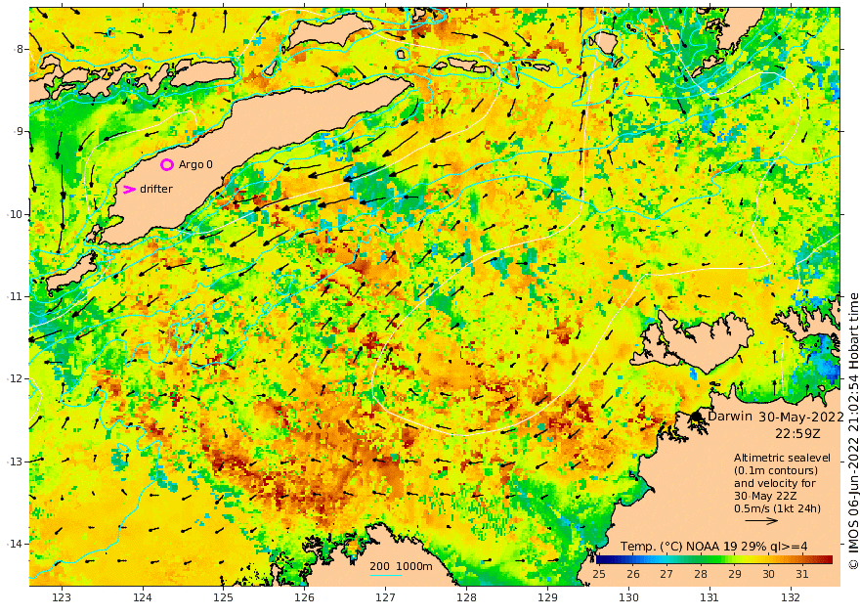
Task: Click longitude axis label '124'
Action: [143, 597]
